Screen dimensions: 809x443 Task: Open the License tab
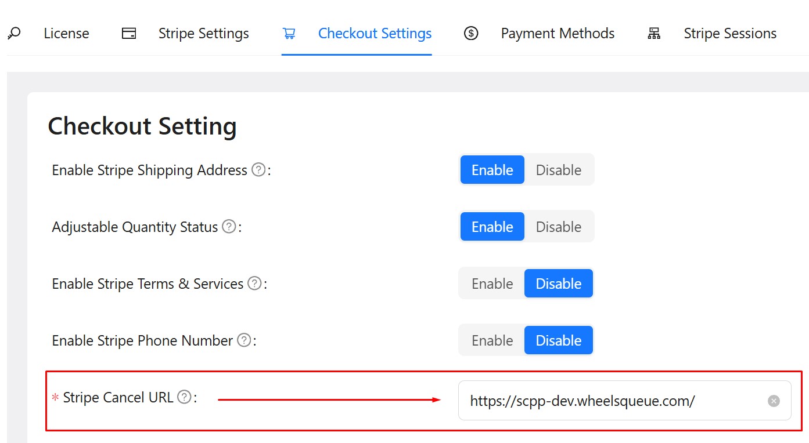66,34
